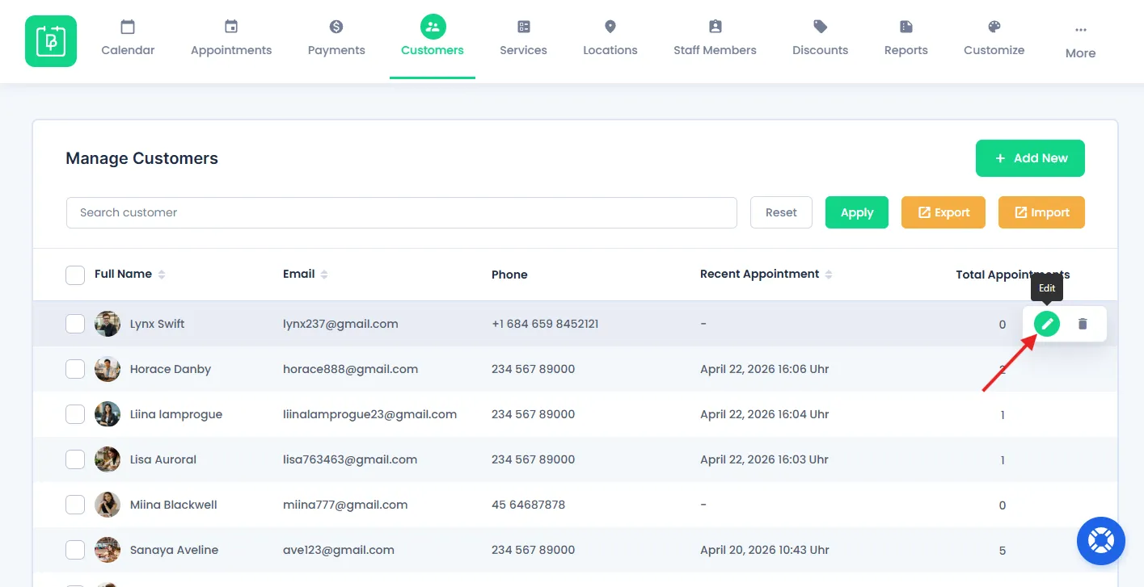Toggle the select-all checkbox in header

pos(75,275)
